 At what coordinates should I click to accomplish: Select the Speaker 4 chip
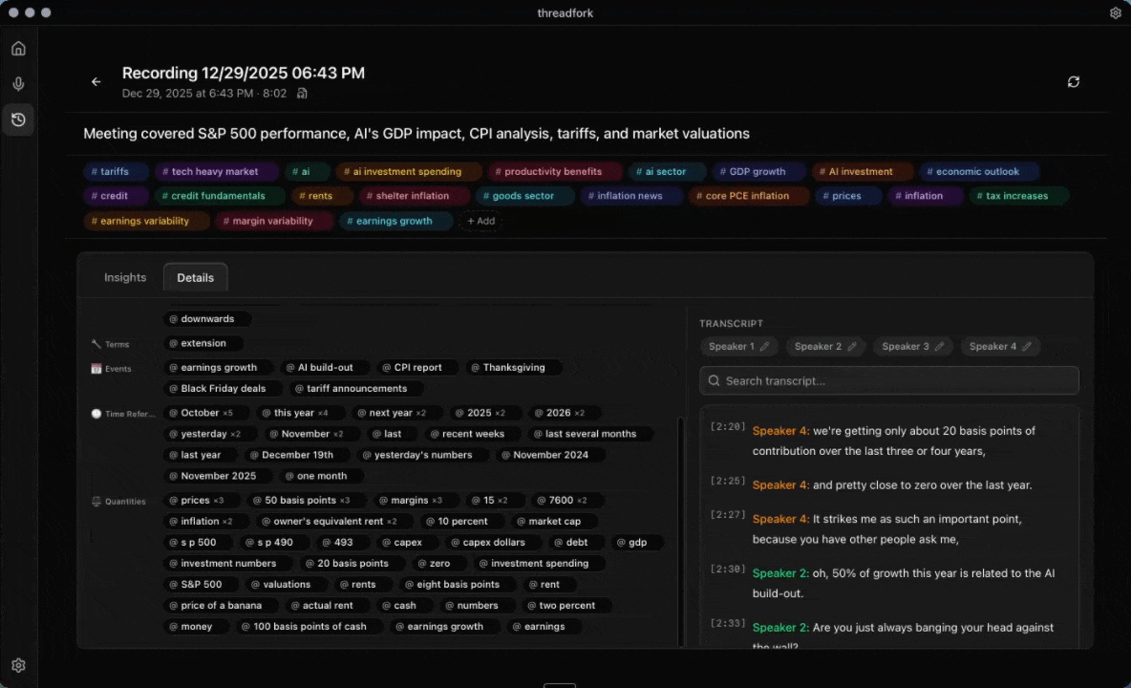coord(992,347)
